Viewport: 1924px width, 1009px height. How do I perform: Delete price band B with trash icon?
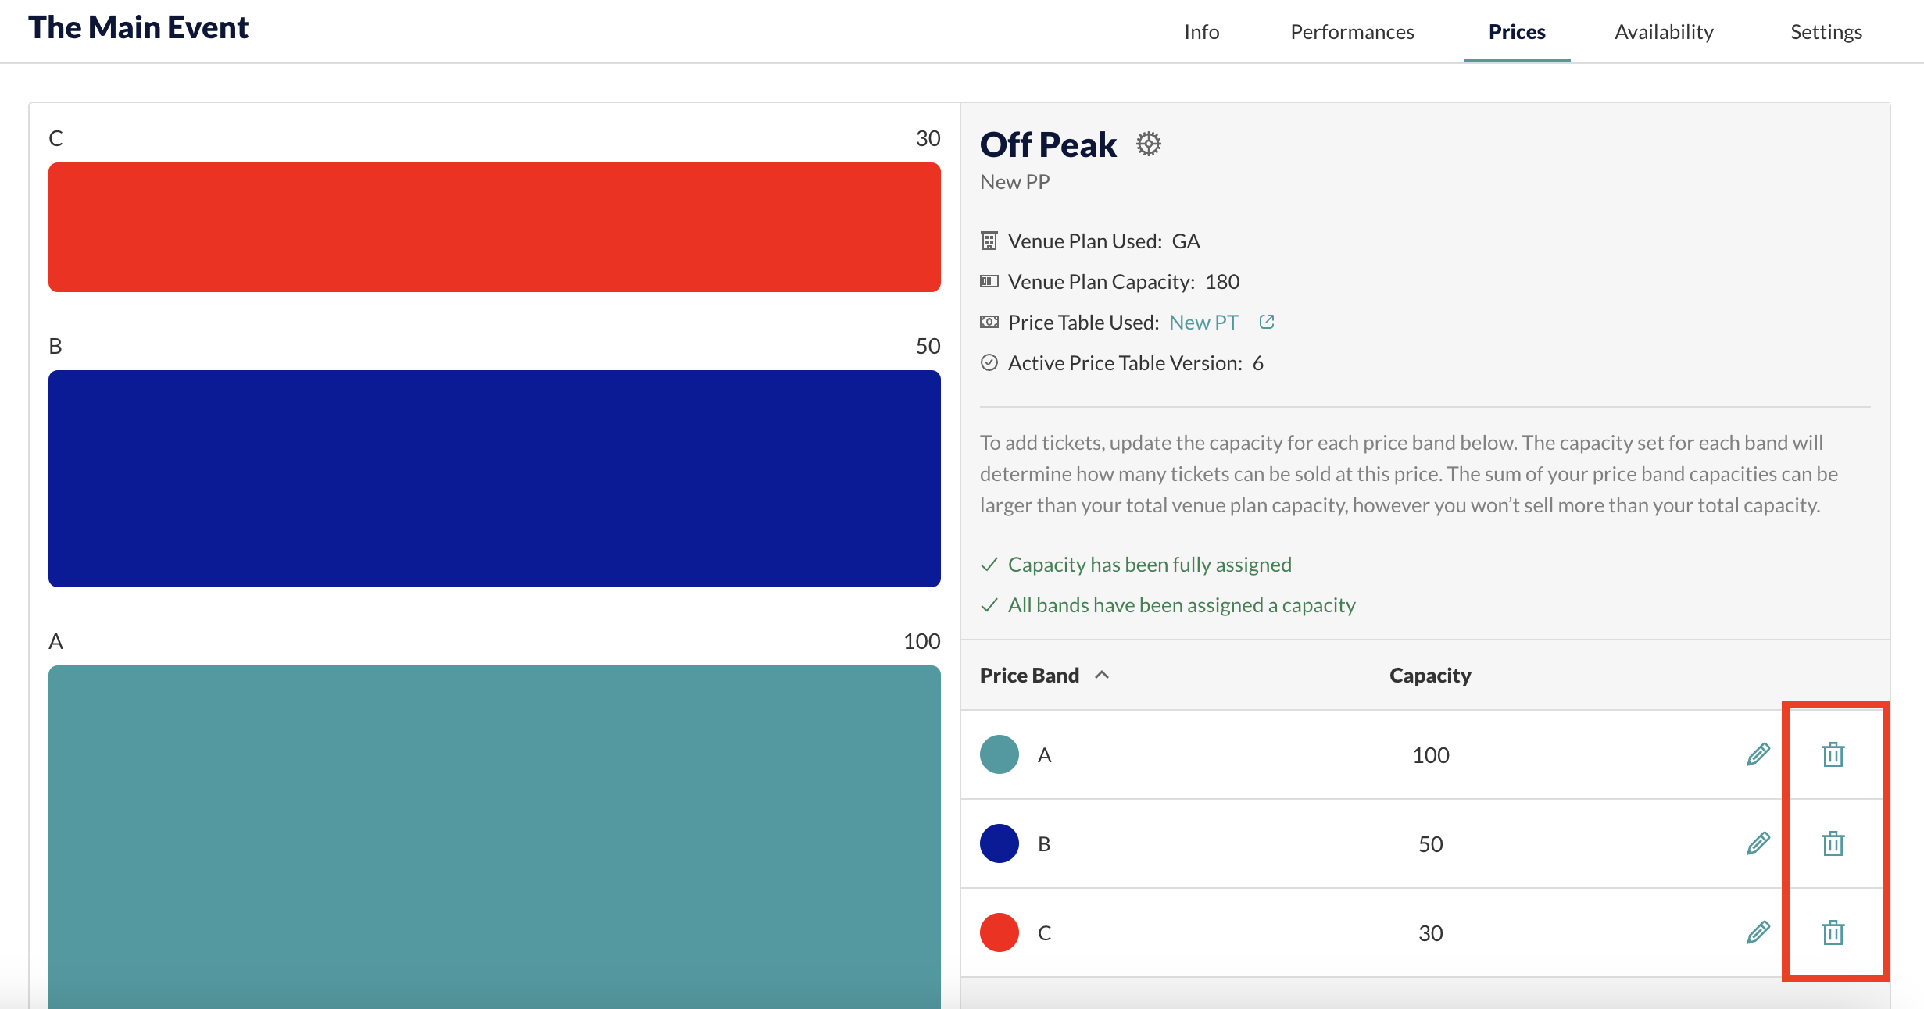point(1833,843)
